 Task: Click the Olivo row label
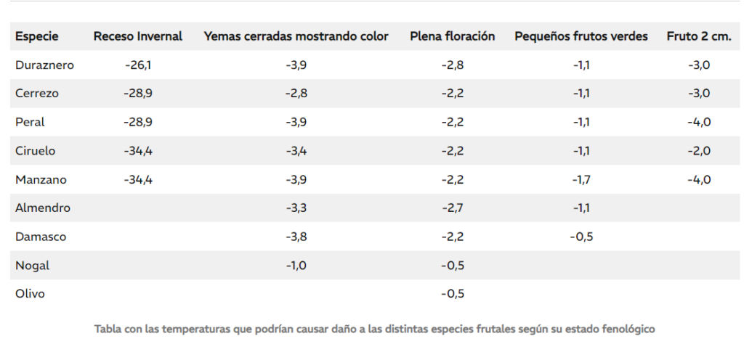(x=30, y=294)
